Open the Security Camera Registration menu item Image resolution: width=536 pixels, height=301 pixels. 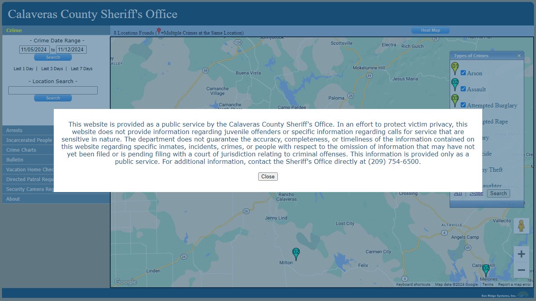(28, 189)
